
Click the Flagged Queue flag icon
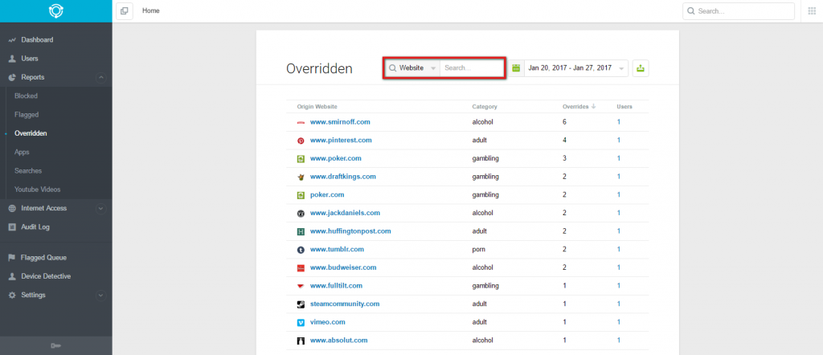click(11, 258)
